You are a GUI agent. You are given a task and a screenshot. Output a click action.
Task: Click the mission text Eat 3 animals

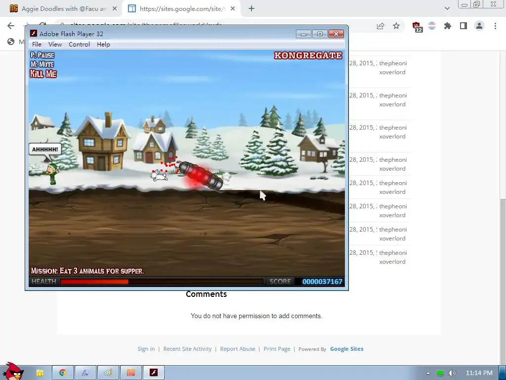click(x=87, y=271)
